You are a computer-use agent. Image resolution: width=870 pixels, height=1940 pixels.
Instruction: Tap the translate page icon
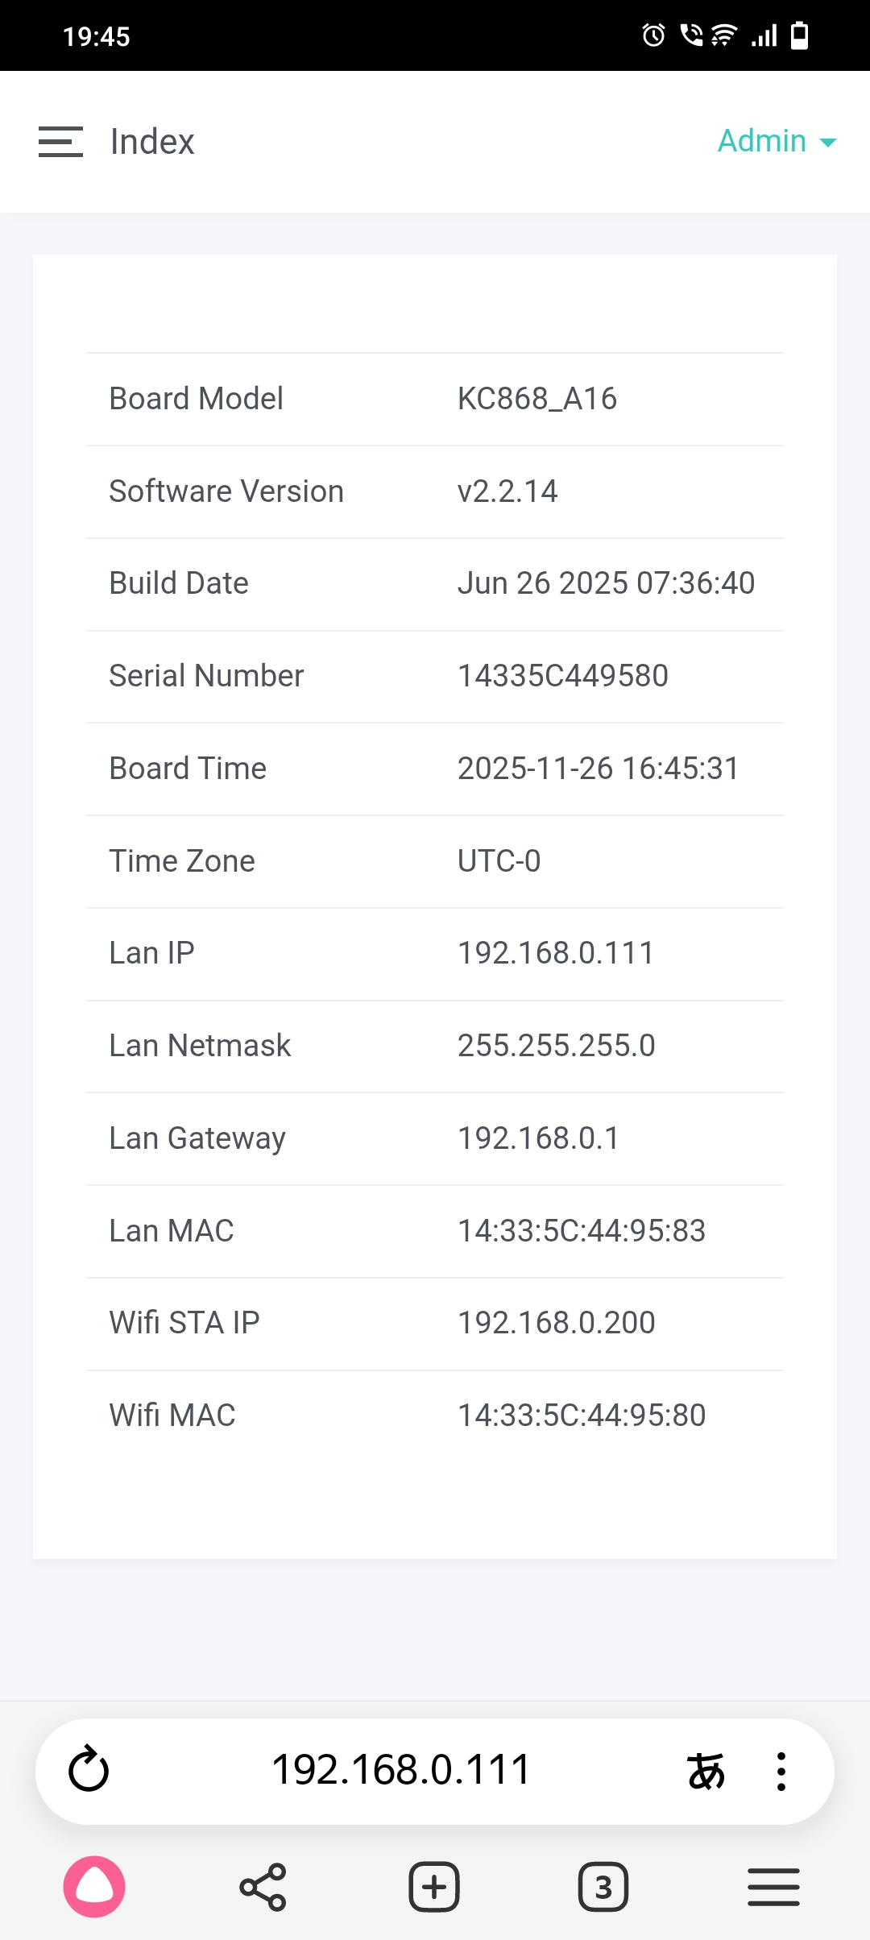point(706,1771)
